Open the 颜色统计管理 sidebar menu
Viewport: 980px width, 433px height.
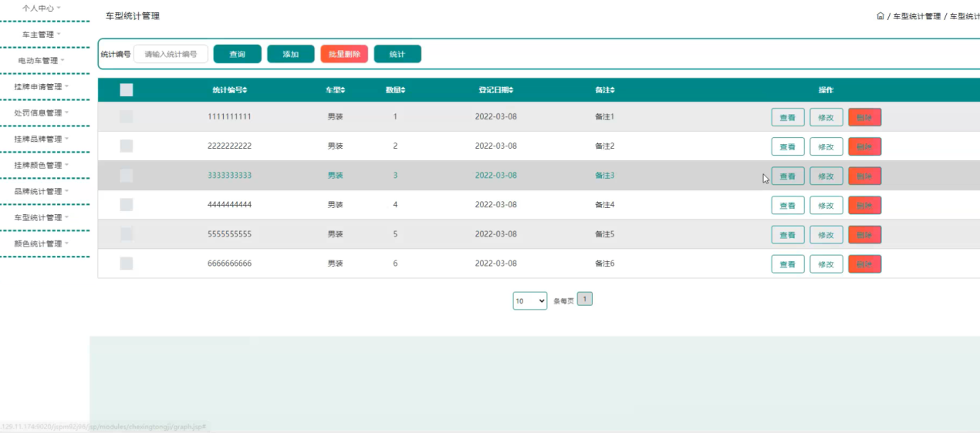[x=41, y=243]
